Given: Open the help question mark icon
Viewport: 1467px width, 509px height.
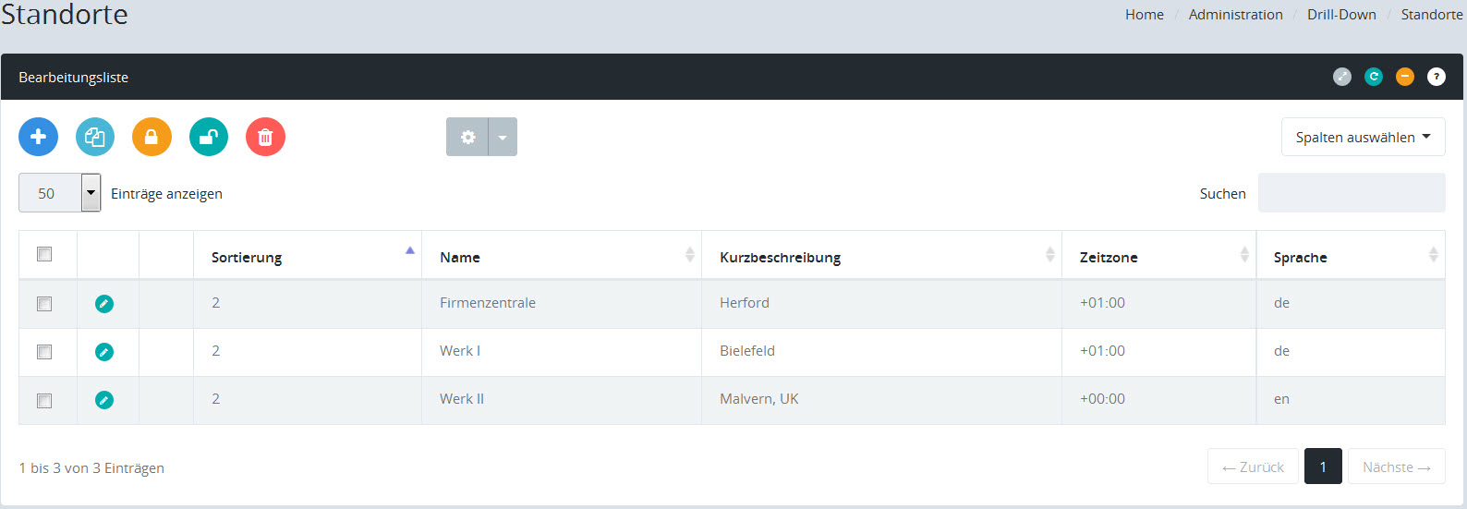Looking at the screenshot, I should click(1436, 77).
